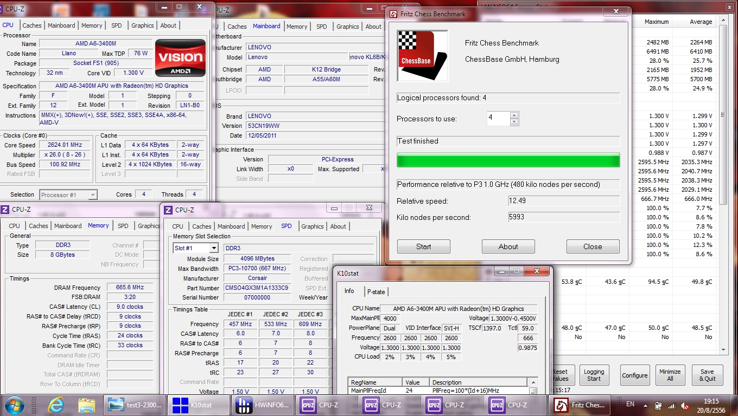Switch to SPD tab in the processor-info CPU-Z window

117,25
